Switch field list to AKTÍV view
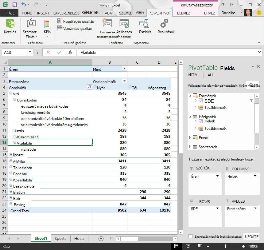264x250 pixels. [192, 75]
